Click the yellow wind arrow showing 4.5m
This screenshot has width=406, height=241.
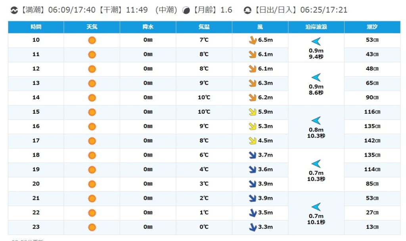click(x=253, y=141)
